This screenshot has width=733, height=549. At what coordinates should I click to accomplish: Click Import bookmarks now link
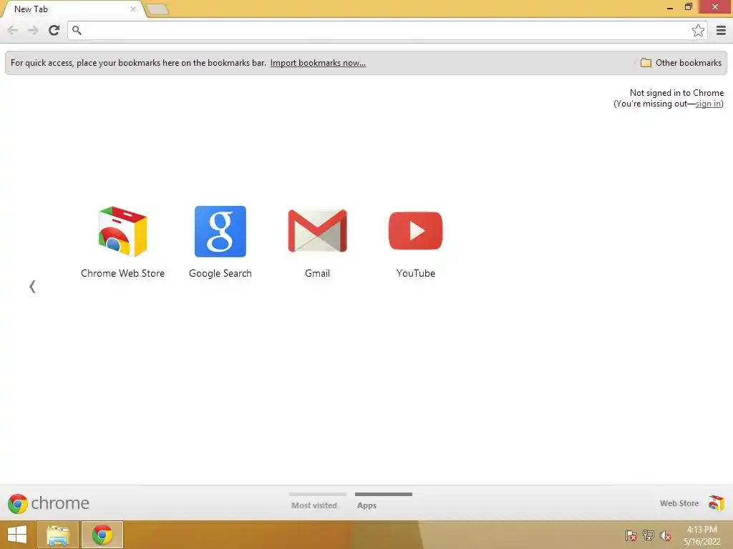318,63
